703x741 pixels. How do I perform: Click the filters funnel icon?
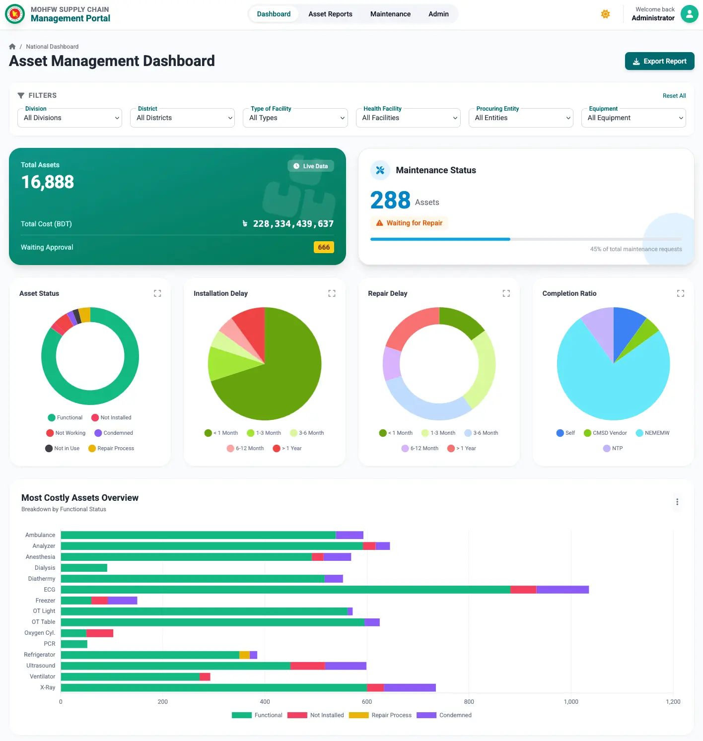coord(20,95)
